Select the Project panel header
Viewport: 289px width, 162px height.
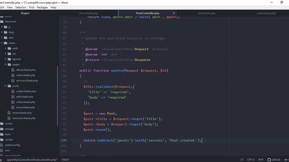point(25,13)
